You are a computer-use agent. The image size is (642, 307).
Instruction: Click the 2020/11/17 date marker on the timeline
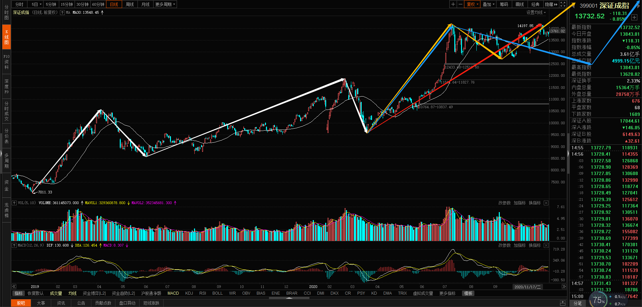point(528,287)
